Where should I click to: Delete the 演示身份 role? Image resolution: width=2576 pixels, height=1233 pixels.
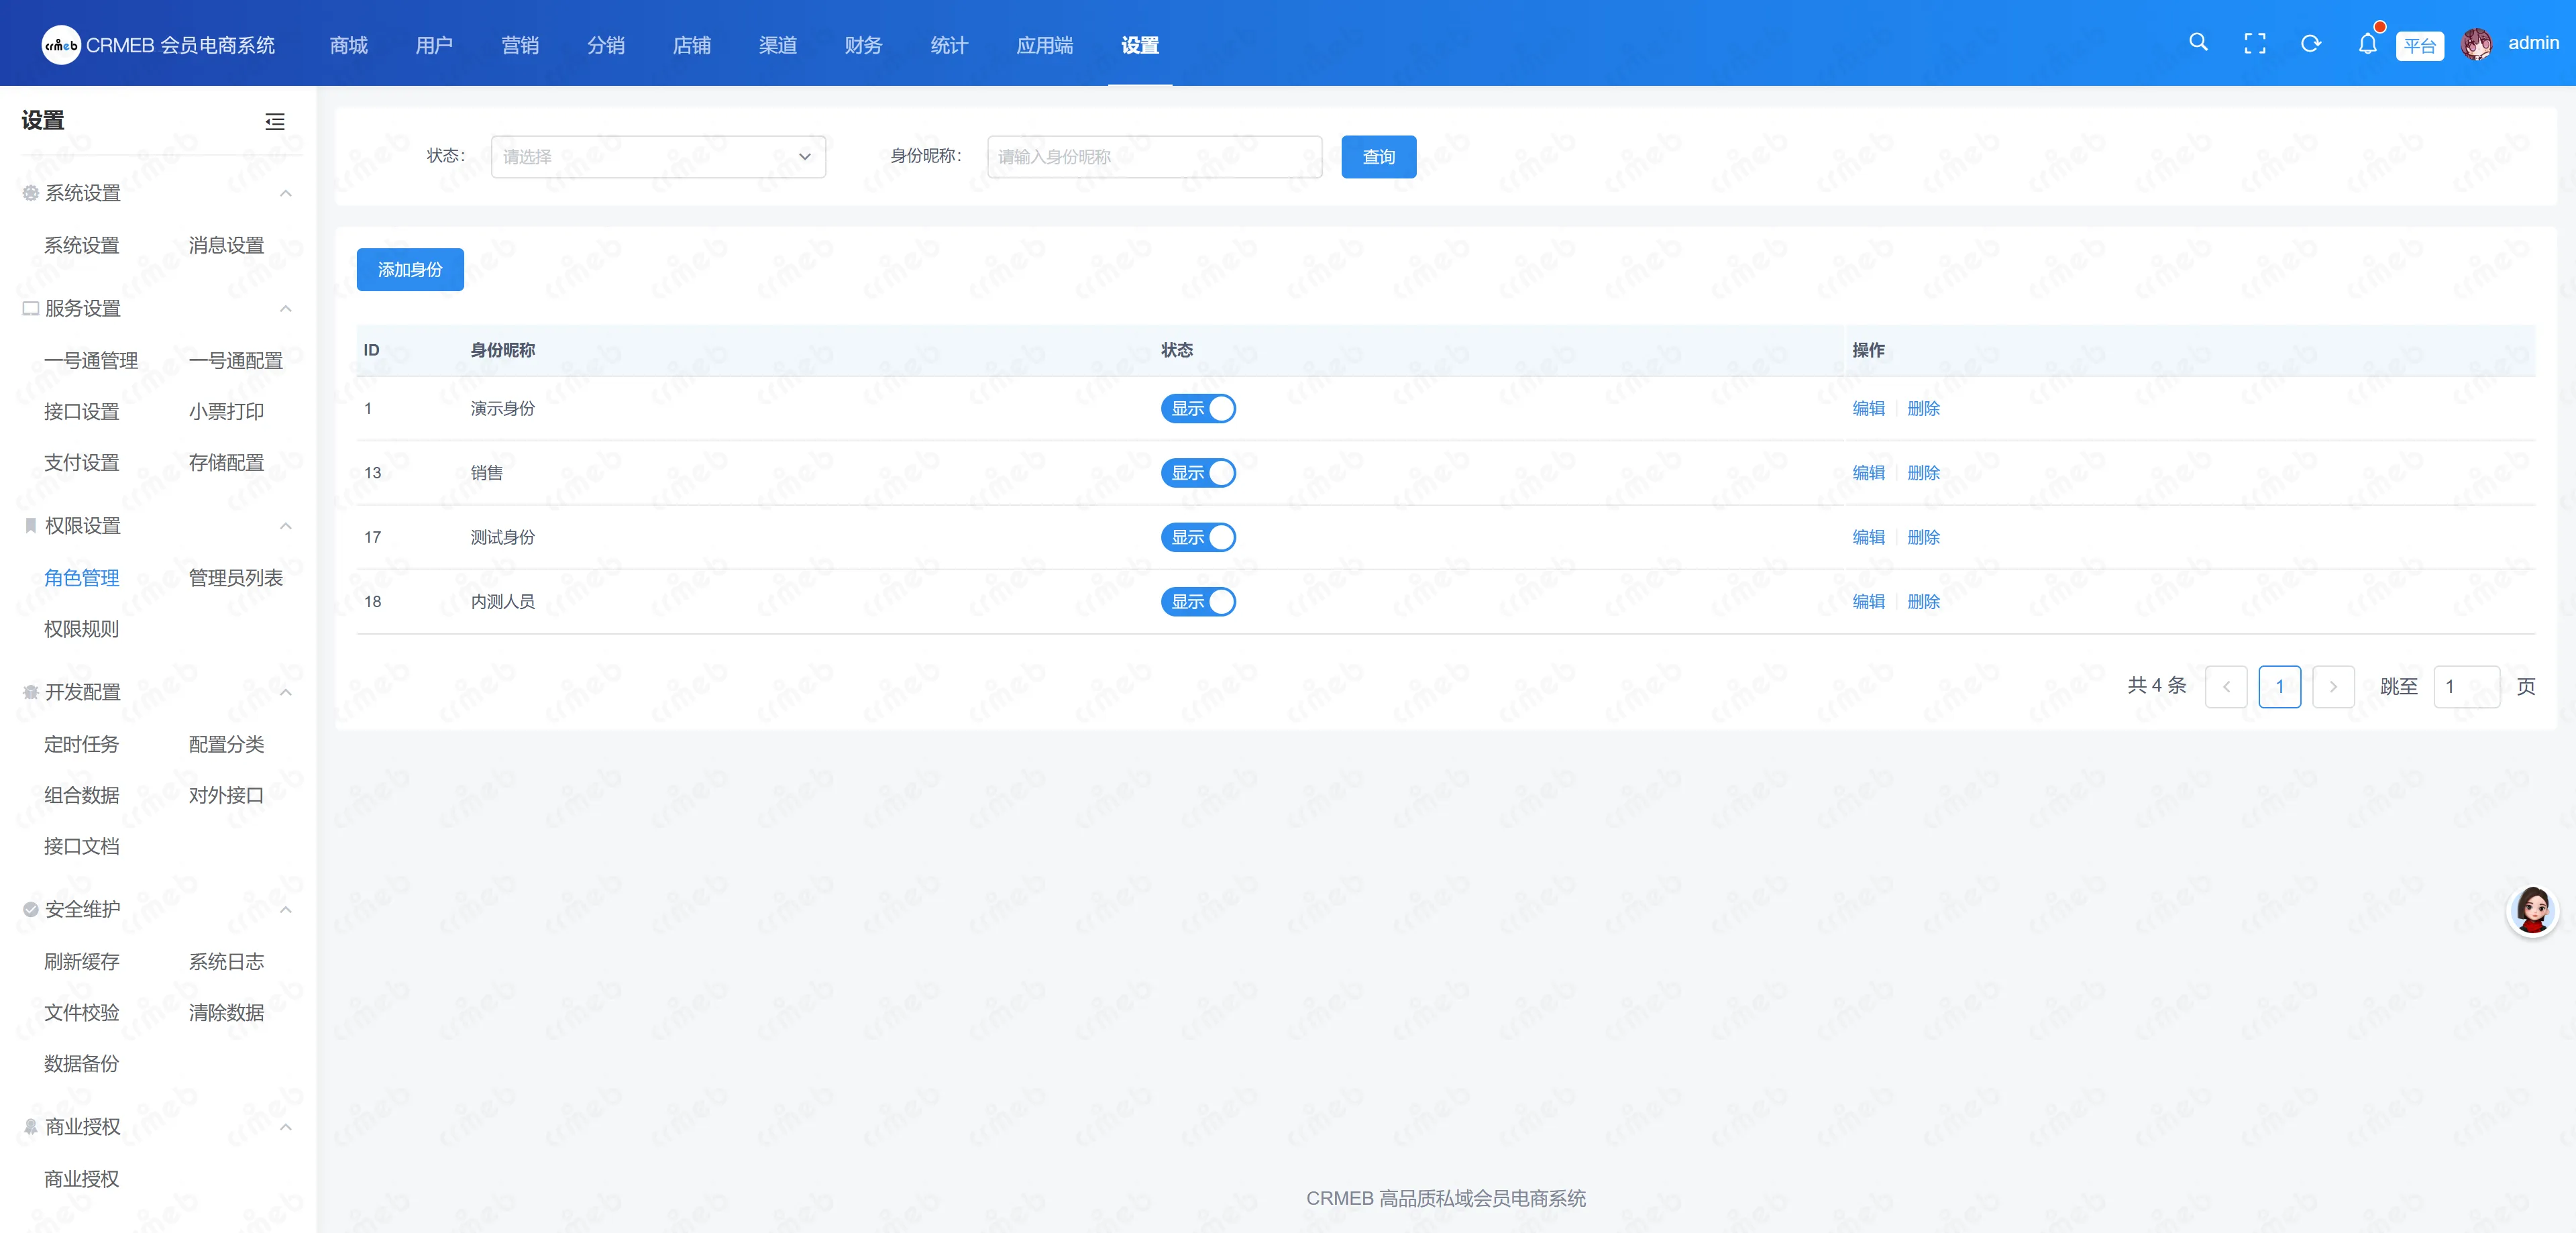pos(1923,408)
